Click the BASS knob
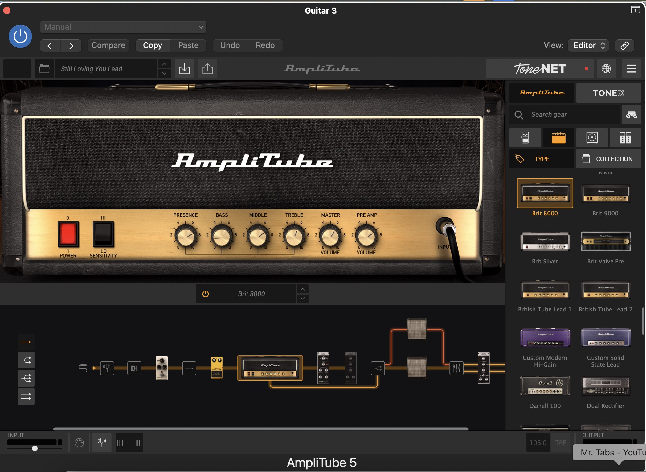 (x=222, y=236)
